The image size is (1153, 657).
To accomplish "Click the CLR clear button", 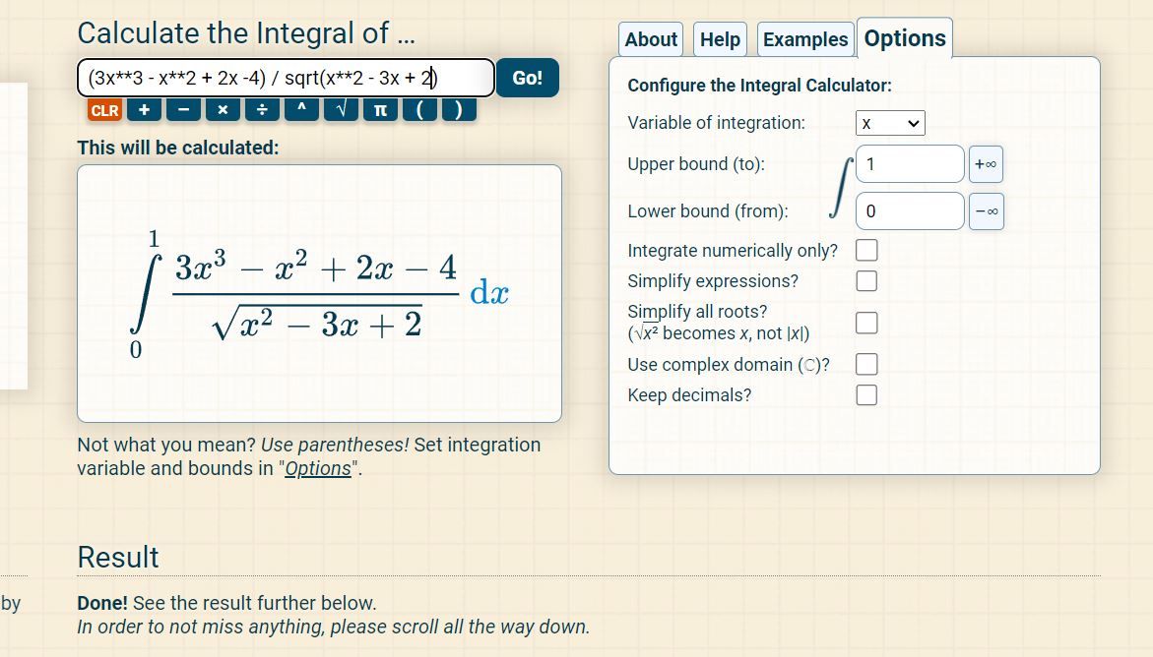I will (x=104, y=110).
